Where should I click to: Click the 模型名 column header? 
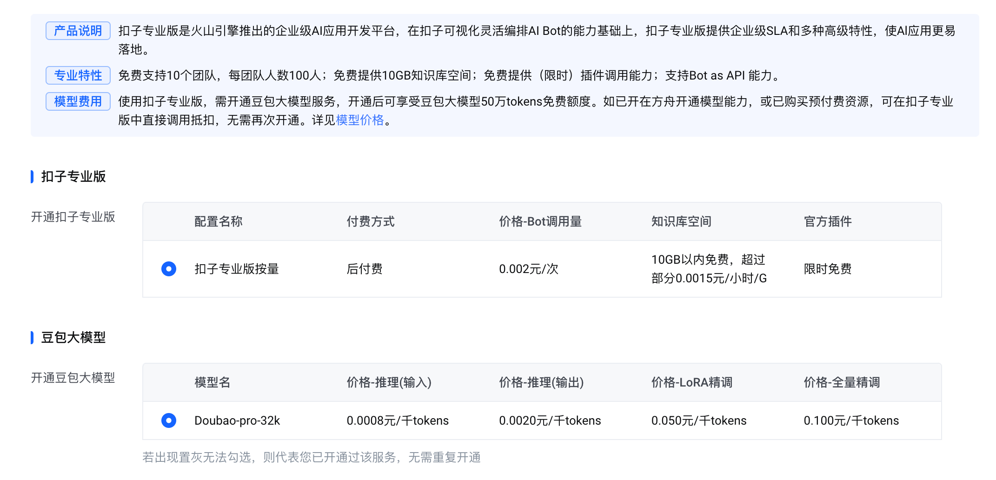212,382
